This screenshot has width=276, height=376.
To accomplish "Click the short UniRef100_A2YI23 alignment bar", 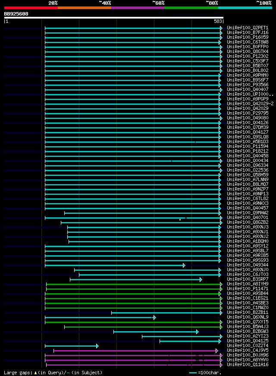I will point(182,337).
